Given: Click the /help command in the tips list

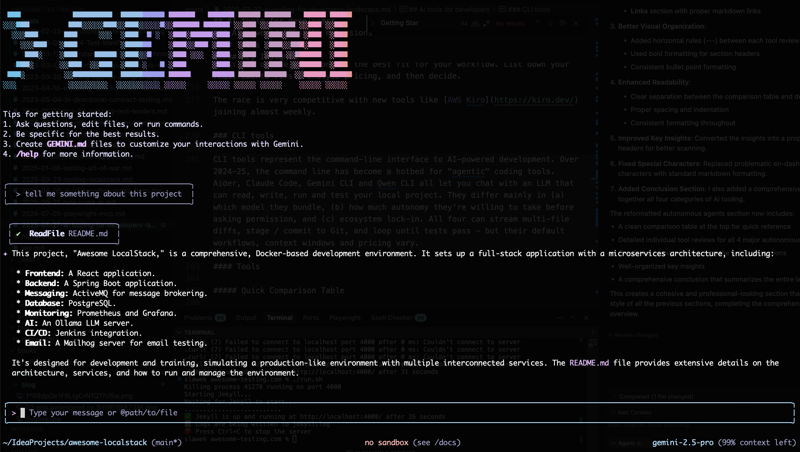Looking at the screenshot, I should click(x=27, y=154).
